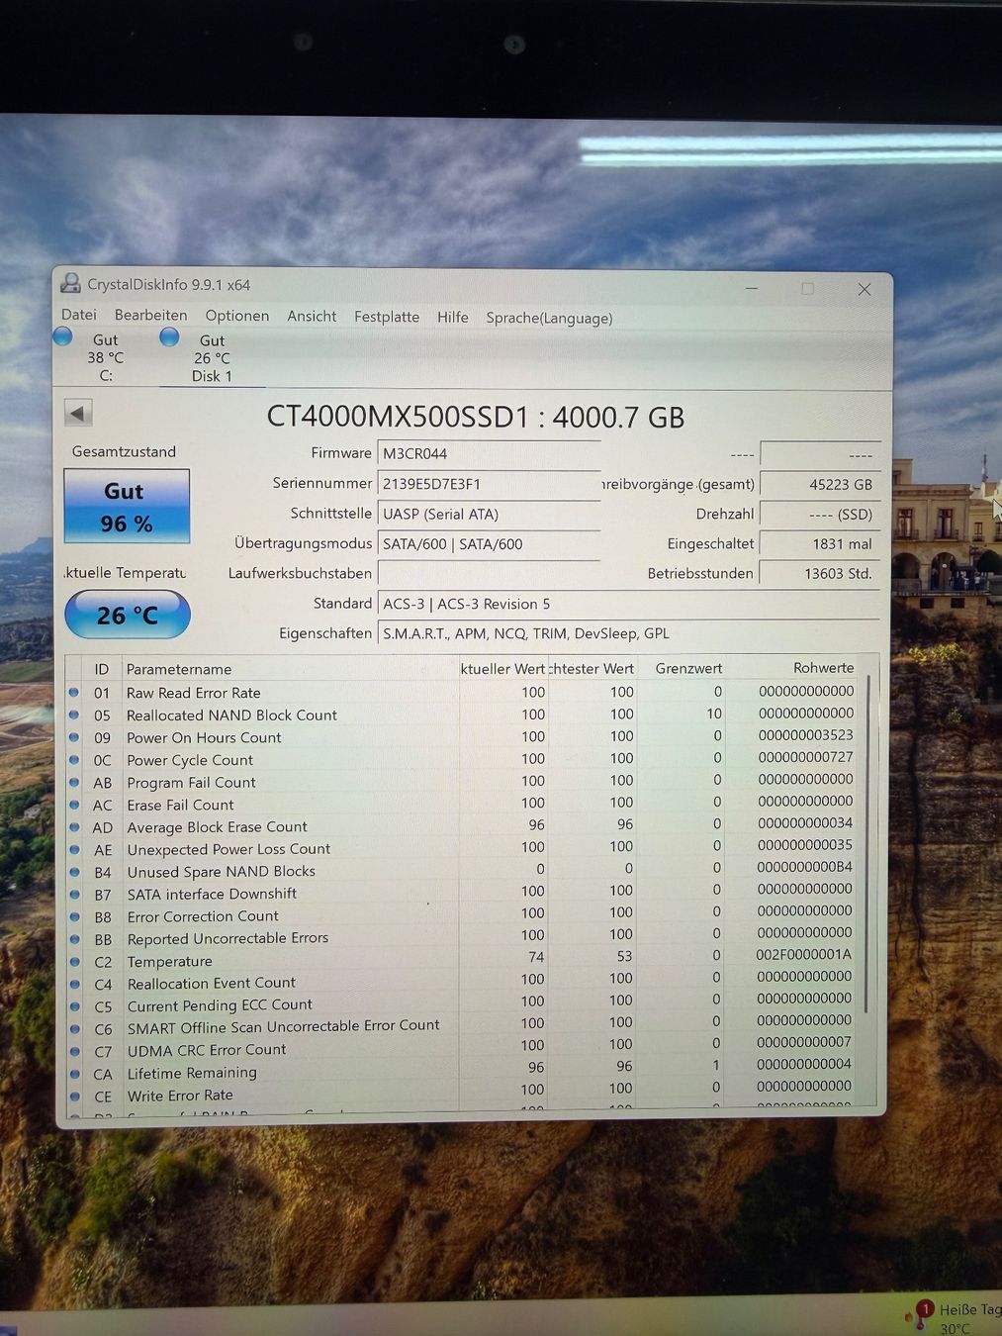This screenshot has height=1336, width=1002.
Task: Select the Unused Spare NAND Blocks row
Action: pyautogui.click(x=463, y=870)
